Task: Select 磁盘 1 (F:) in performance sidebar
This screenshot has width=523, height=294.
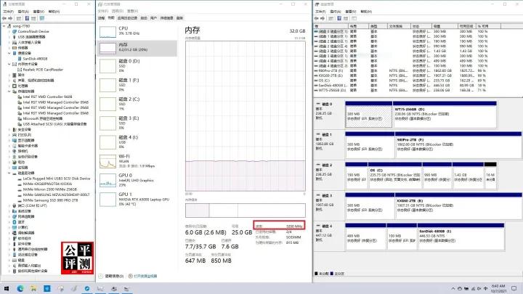Action: coord(137,85)
